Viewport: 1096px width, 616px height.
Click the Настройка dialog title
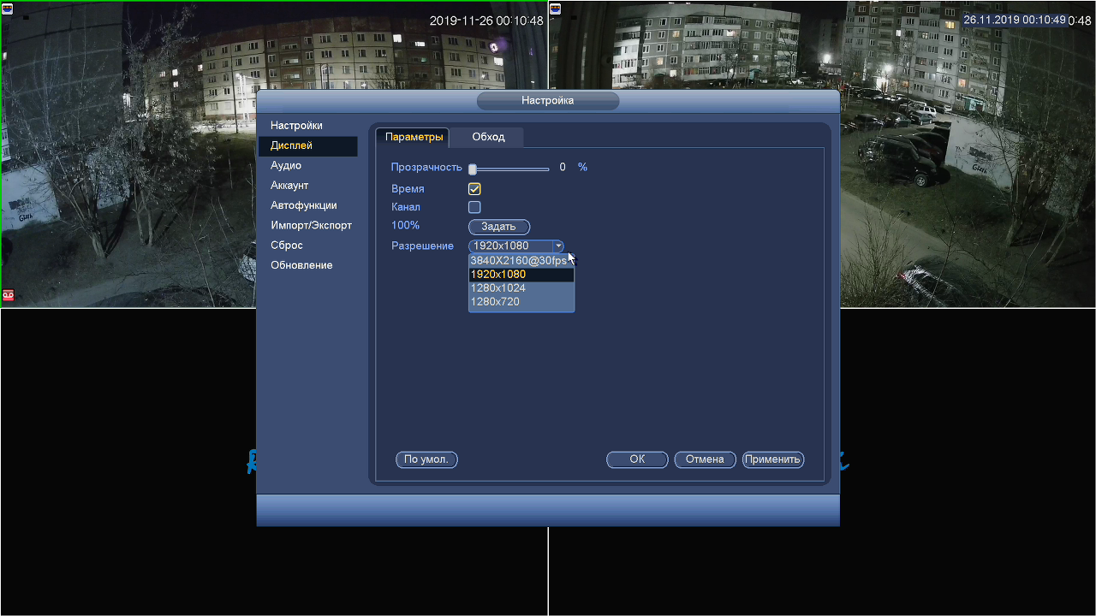(548, 101)
